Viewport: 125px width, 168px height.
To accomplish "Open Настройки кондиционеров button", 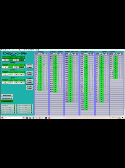I will coord(7,98).
